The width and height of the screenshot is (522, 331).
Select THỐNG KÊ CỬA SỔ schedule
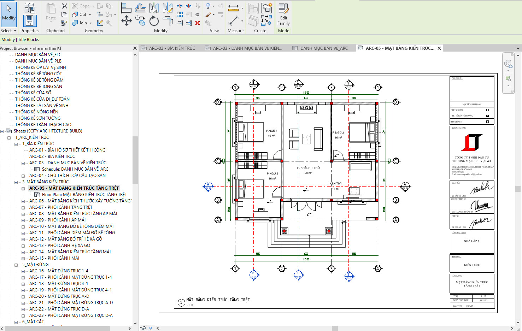point(33,93)
